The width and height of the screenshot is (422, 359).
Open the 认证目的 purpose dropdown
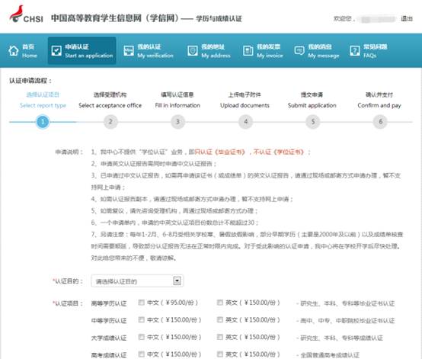coord(137,281)
